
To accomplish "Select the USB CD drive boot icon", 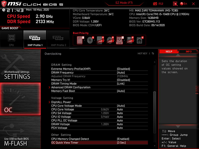I will tap(110, 40).
